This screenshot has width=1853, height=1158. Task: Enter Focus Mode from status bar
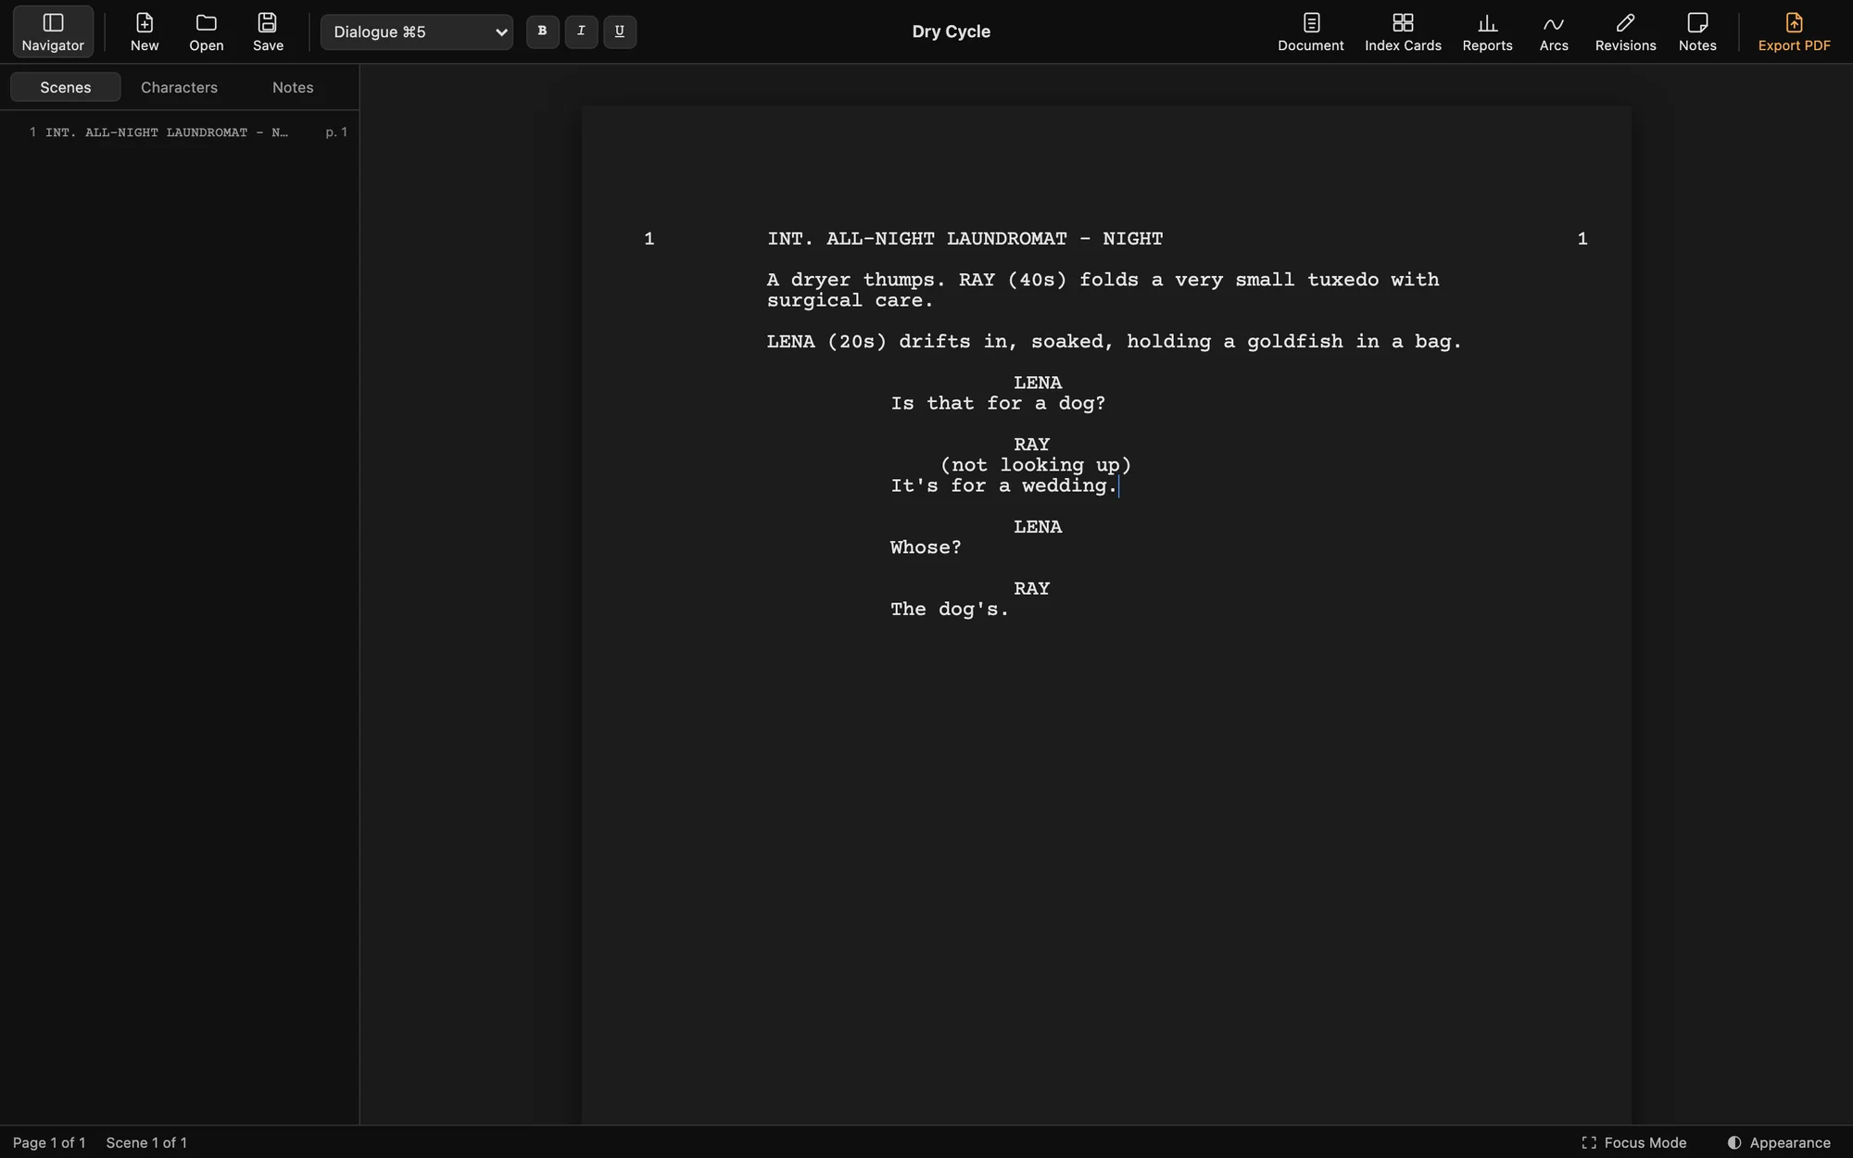[x=1634, y=1142]
